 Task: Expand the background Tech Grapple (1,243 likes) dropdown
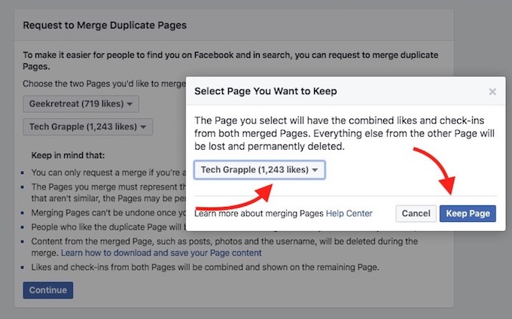pyautogui.click(x=88, y=126)
